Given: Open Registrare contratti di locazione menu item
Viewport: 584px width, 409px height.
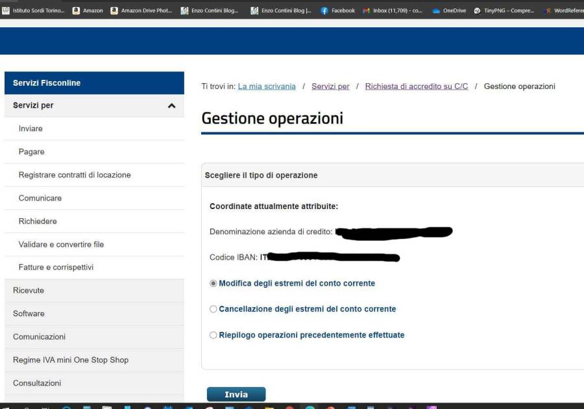Looking at the screenshot, I should (75, 175).
